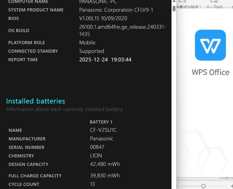Click the WPS Office title text
Viewport: 233px width, 189px height.
[210, 72]
